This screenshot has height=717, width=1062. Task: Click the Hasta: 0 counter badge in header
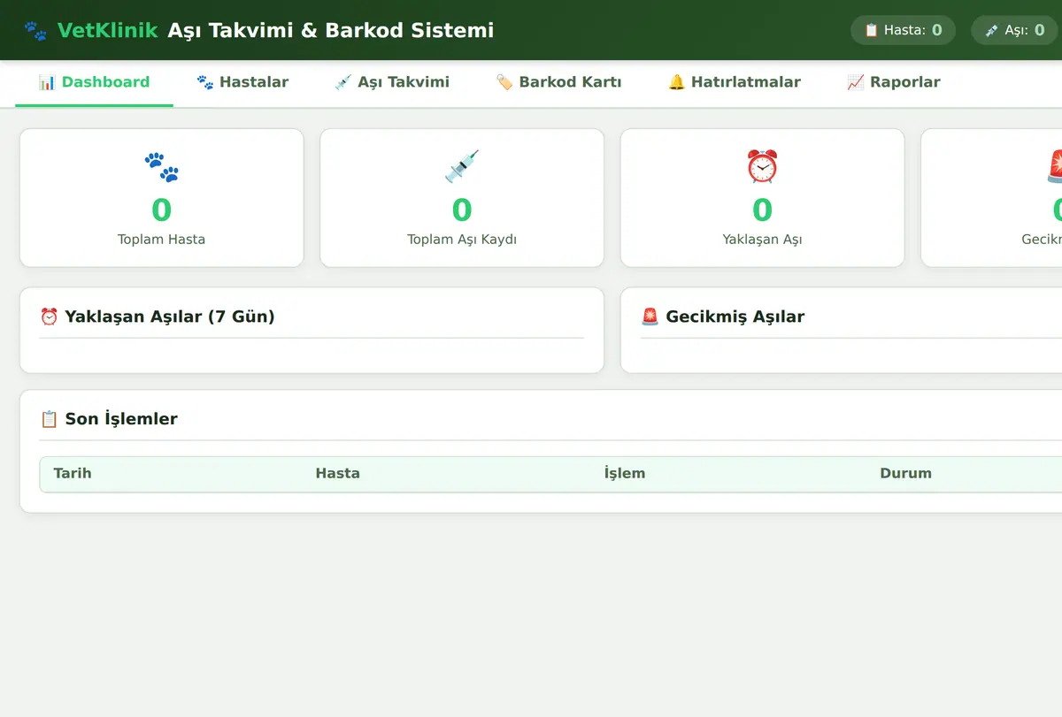click(x=904, y=30)
